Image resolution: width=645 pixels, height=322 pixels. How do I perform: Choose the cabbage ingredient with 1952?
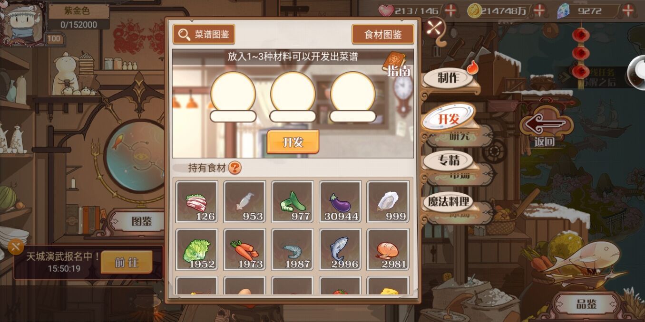point(196,249)
